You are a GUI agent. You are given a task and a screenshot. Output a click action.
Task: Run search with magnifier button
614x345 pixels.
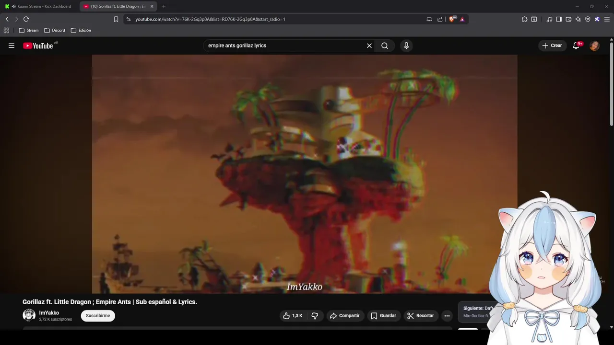[385, 46]
